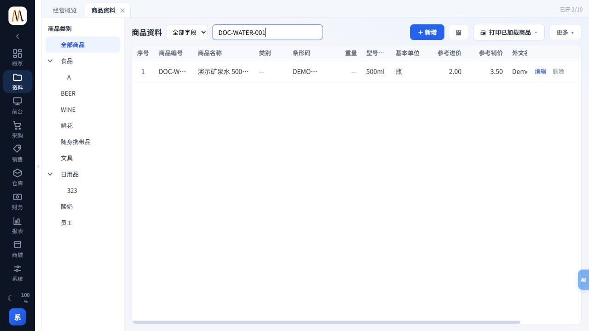Click the horizontal scrollbar under the table
Viewport: 589px width, 331px height.
326,322
